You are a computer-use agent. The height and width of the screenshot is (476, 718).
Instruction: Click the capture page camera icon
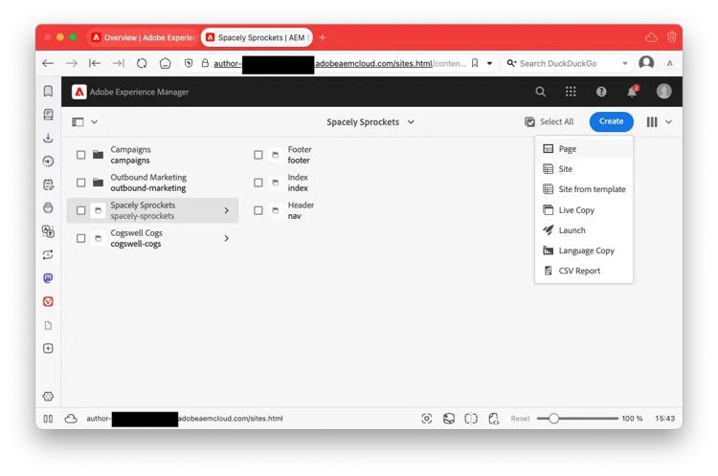coord(426,419)
